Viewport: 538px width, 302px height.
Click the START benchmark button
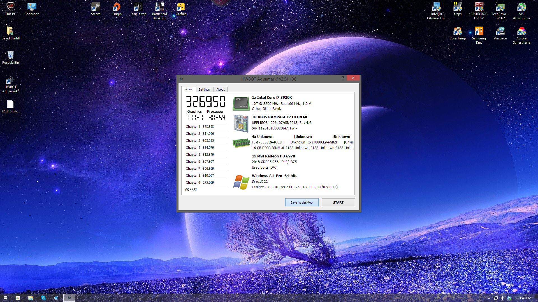338,202
